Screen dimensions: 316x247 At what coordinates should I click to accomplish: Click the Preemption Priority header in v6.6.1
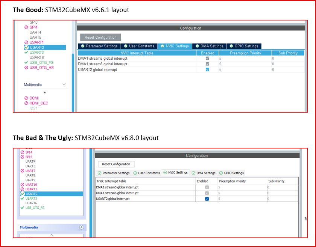click(x=245, y=53)
